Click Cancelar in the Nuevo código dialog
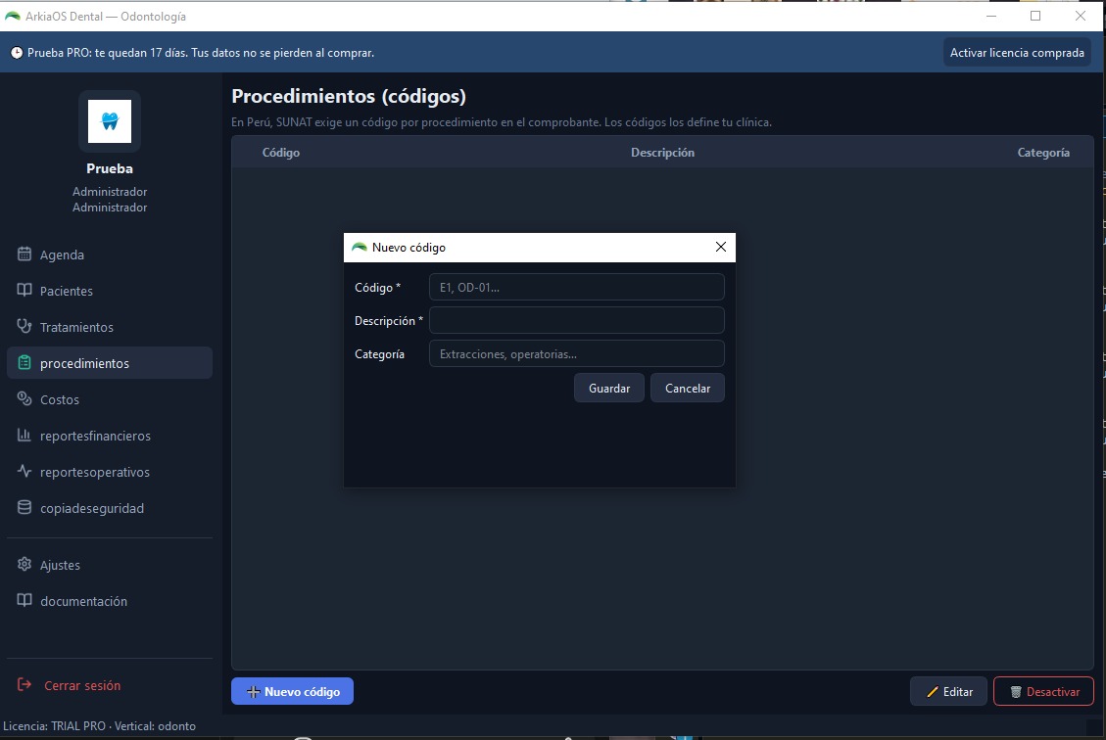Screen dimensions: 1106x740 (x=687, y=389)
